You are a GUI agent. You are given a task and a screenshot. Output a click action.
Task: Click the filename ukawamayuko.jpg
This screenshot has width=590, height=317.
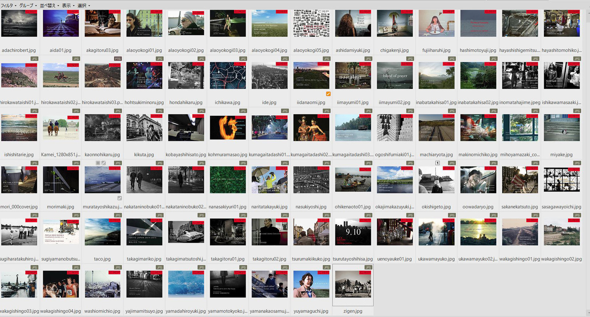pyautogui.click(x=436, y=259)
